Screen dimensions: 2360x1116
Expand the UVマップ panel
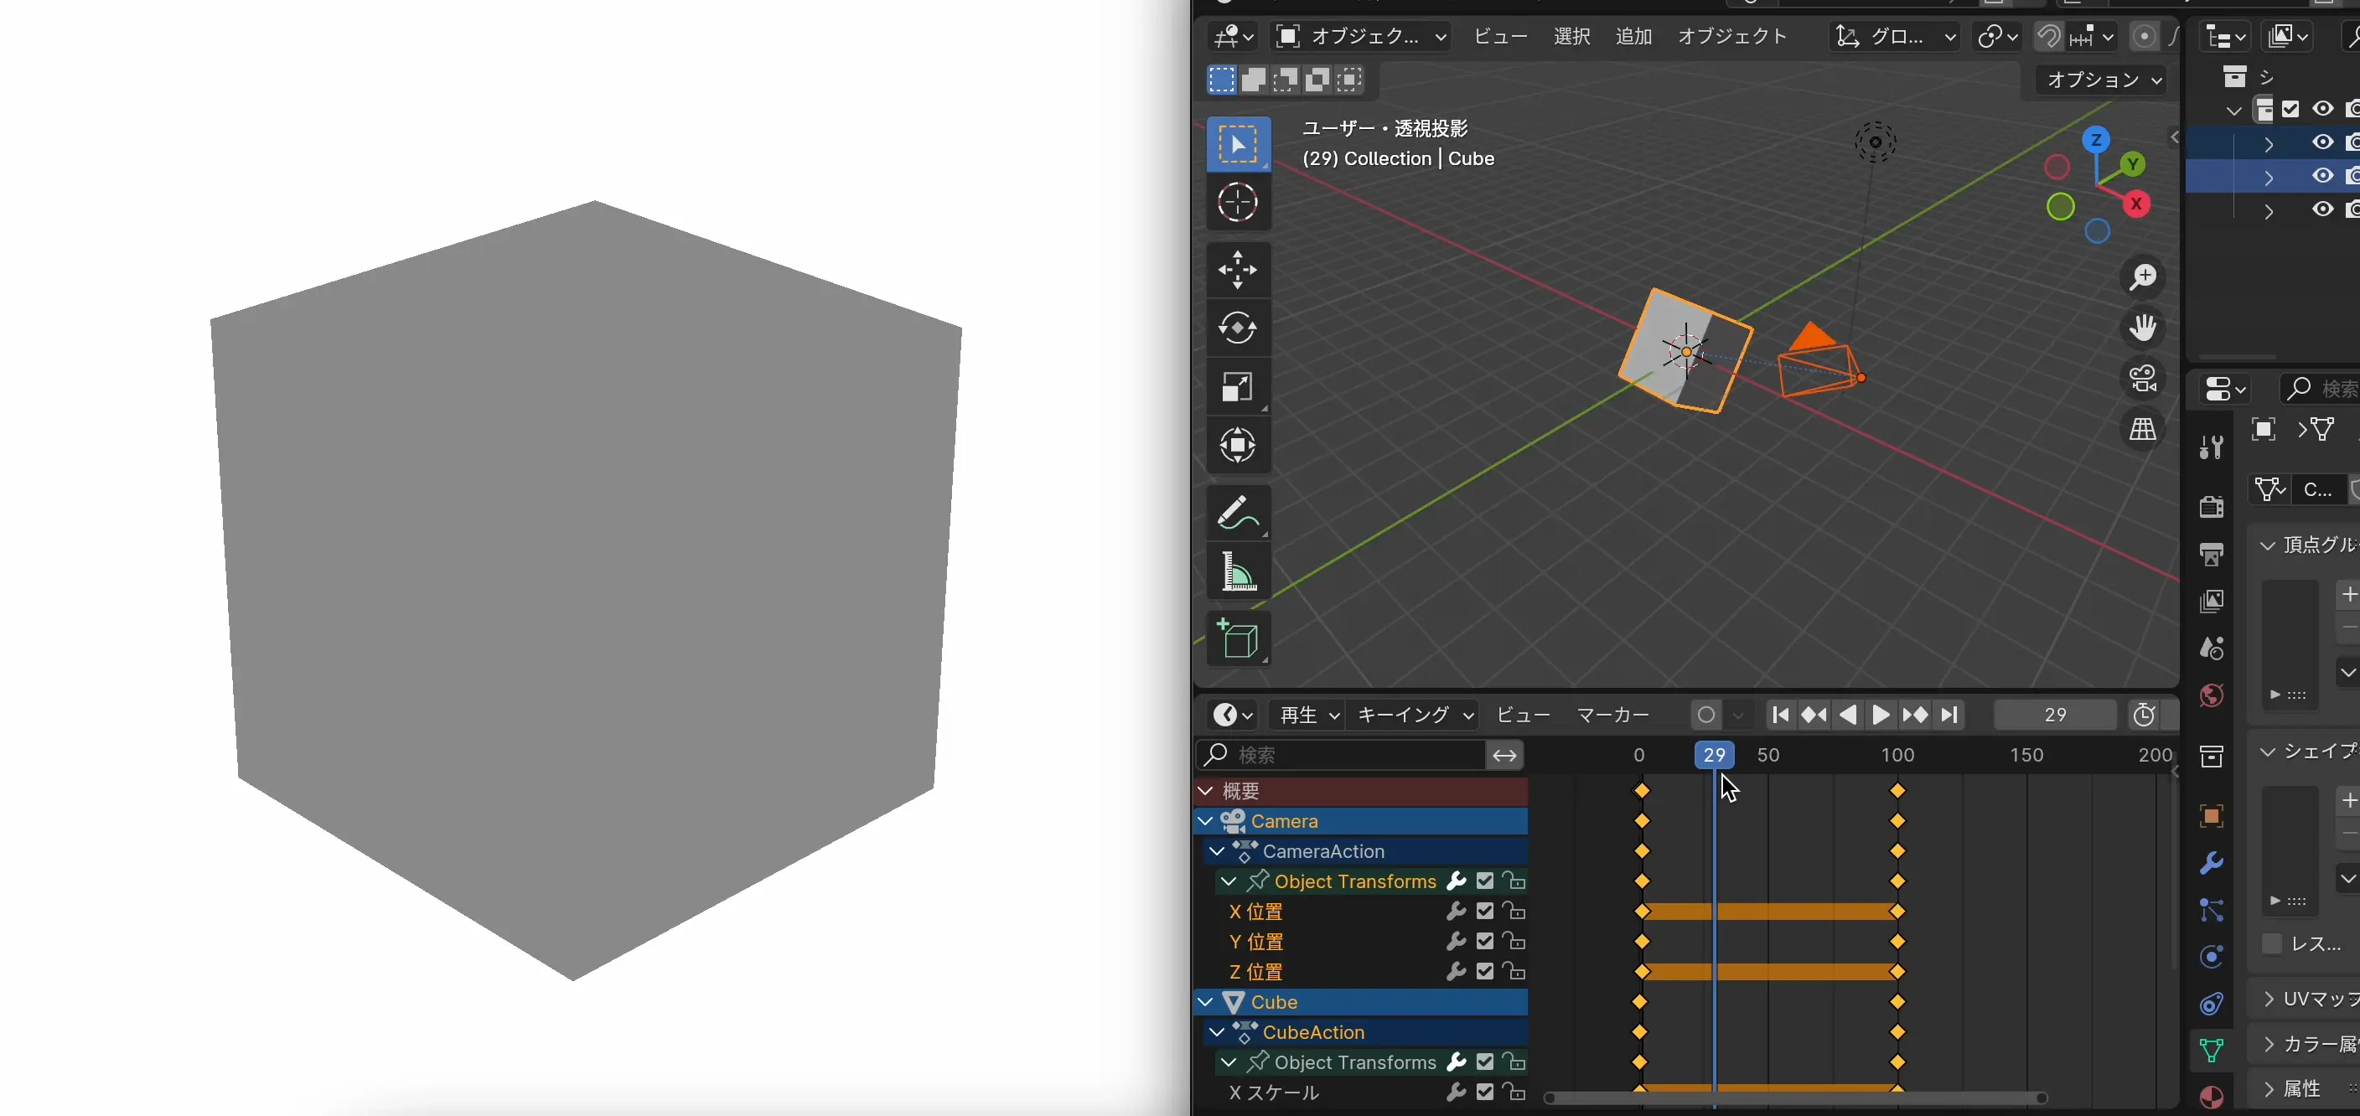pos(2269,999)
